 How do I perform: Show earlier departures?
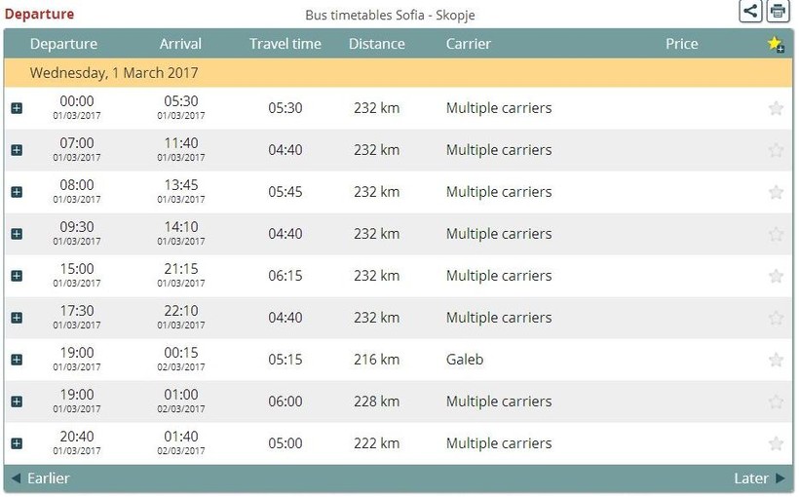(x=41, y=478)
